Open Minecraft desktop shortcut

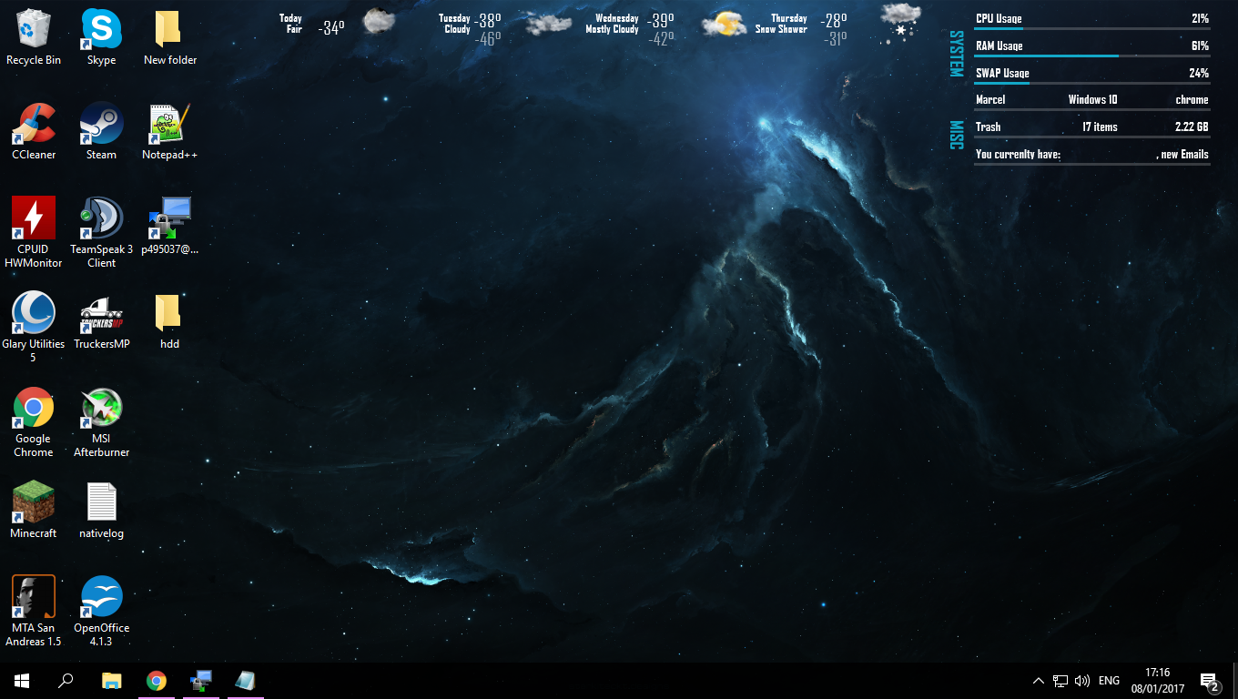[34, 510]
